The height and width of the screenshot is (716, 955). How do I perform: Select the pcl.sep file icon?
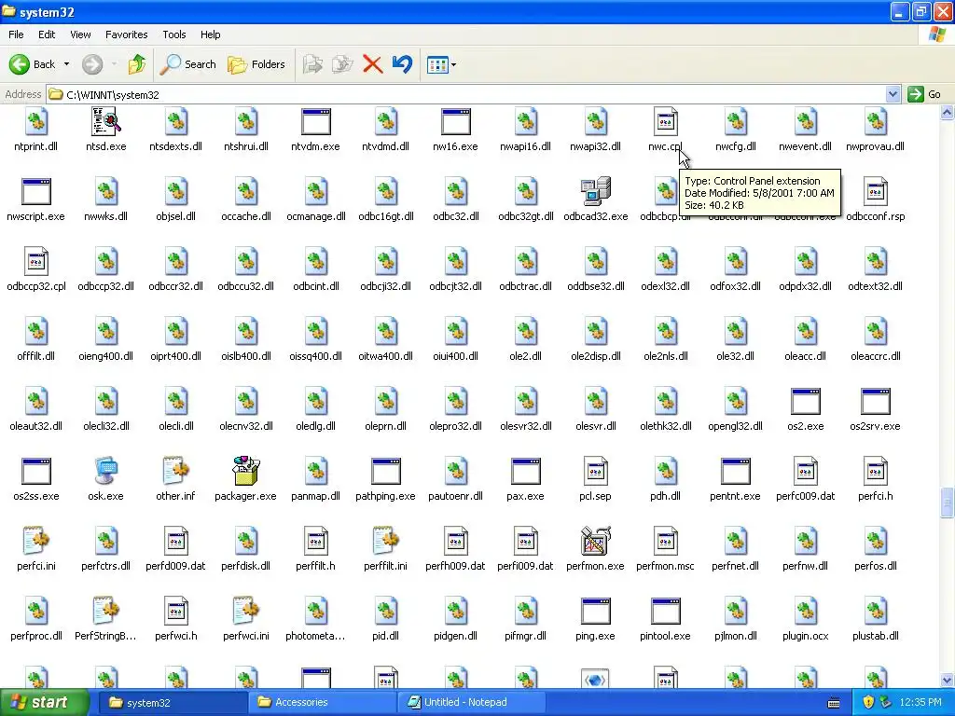click(596, 471)
